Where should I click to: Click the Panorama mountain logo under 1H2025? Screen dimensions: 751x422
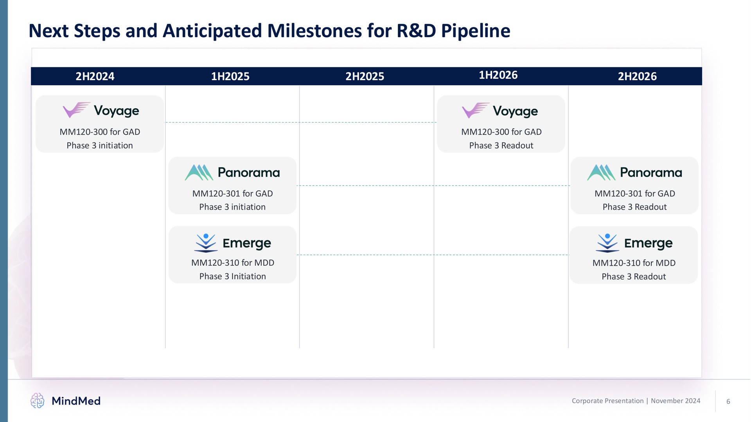[199, 172]
